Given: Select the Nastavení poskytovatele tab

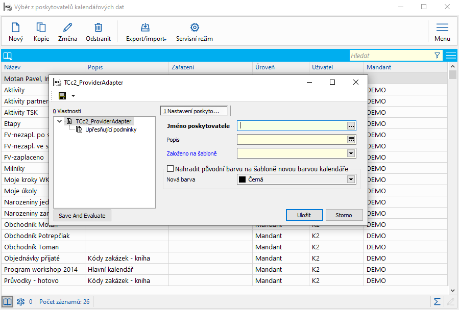Looking at the screenshot, I should coord(194,111).
